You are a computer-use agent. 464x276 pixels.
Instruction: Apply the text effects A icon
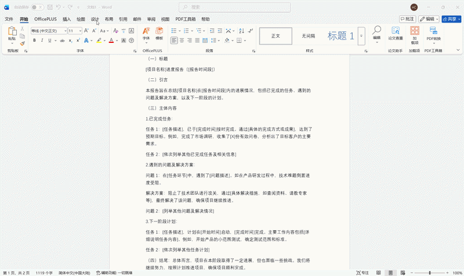coord(86,41)
